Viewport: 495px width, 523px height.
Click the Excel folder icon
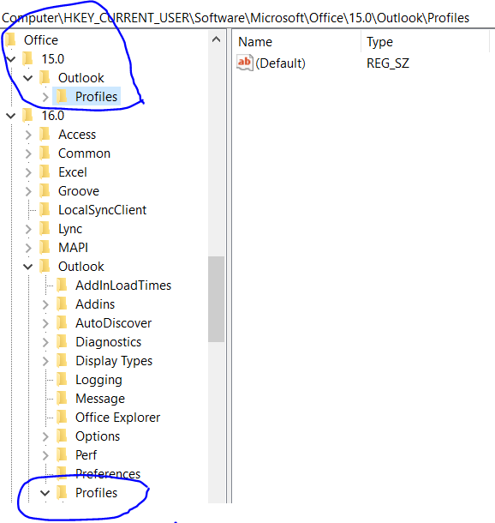click(45, 172)
